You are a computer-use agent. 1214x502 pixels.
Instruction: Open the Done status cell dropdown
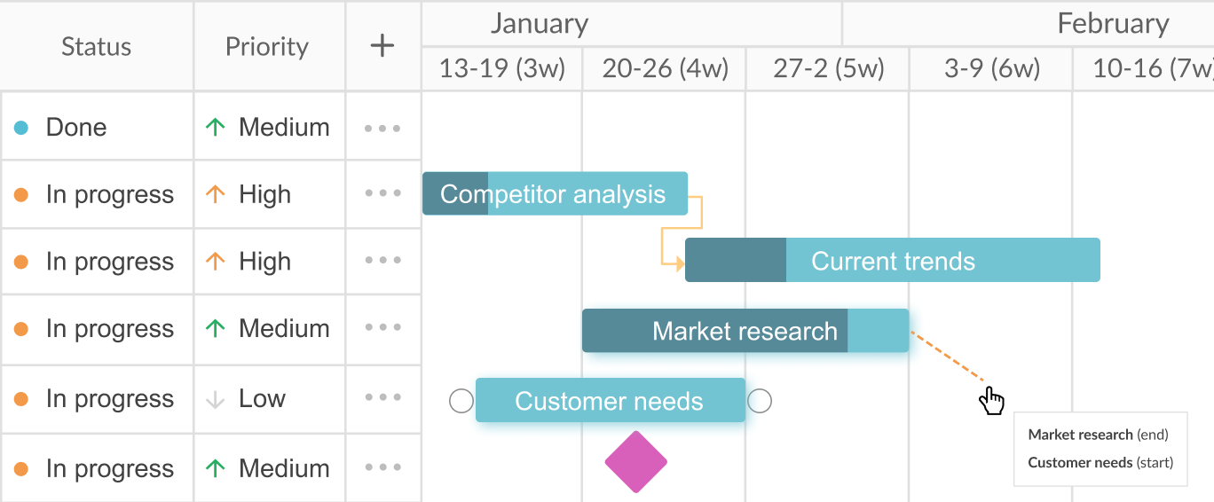pyautogui.click(x=96, y=128)
